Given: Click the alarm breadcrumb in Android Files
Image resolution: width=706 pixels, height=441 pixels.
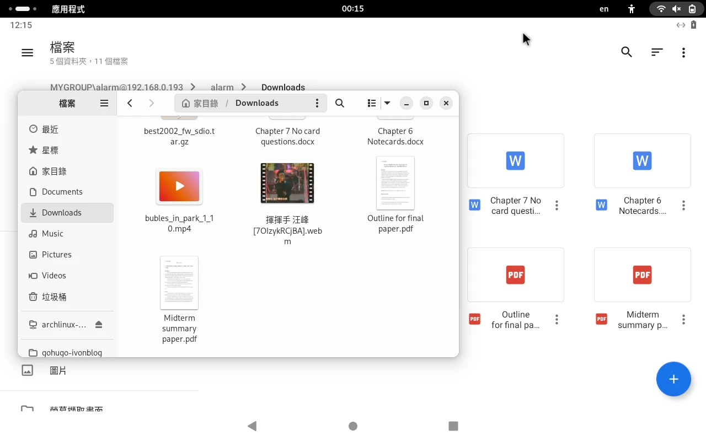Looking at the screenshot, I should point(222,87).
